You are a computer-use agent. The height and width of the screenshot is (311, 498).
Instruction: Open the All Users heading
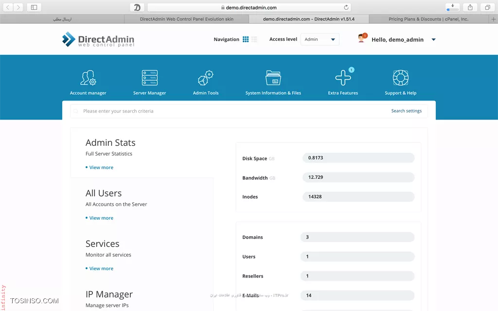point(104,193)
